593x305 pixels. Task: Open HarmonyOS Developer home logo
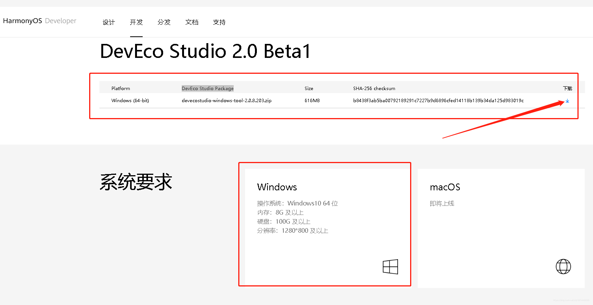(39, 21)
